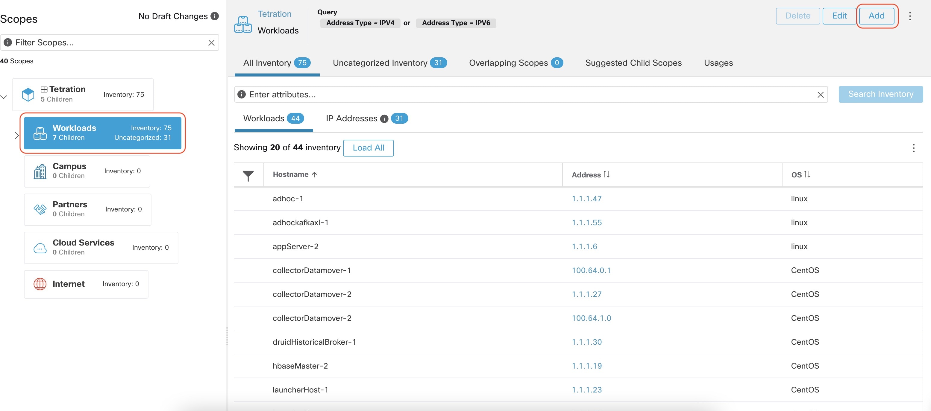Sort by Hostname column arrow

pyautogui.click(x=314, y=174)
